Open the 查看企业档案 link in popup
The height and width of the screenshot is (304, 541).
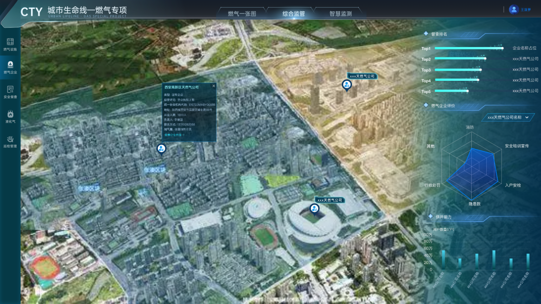pyautogui.click(x=174, y=135)
